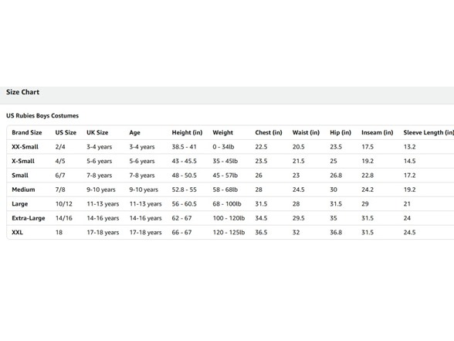Click height value 66 - 67
Screen dimensions: 454x341
click(x=181, y=232)
